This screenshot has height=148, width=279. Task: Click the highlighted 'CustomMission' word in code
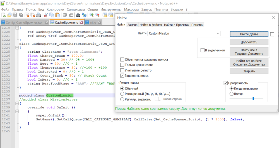(60, 95)
